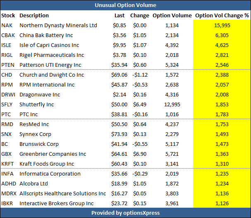The width and height of the screenshot is (251, 218).
Task: Click the BC ticker cell
Action: tap(5, 144)
